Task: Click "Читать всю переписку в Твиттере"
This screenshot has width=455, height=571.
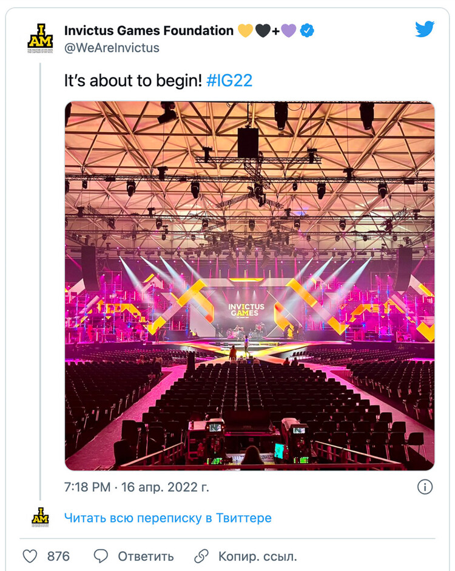Action: [x=168, y=518]
